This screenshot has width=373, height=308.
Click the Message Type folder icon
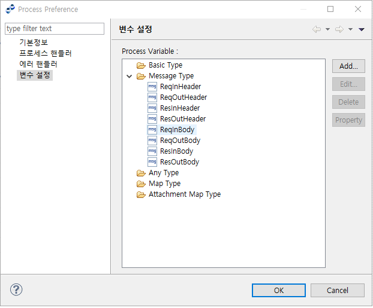click(141, 76)
